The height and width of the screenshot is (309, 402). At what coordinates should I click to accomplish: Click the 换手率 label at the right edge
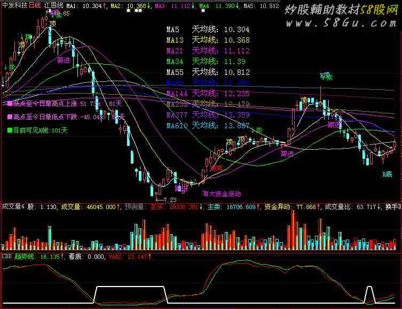click(393, 206)
